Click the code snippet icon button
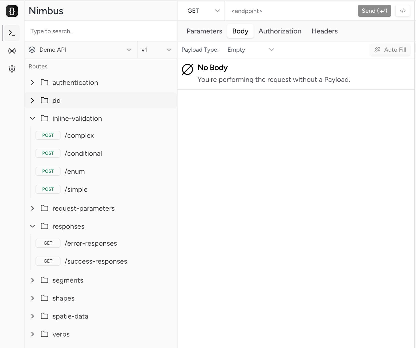 pos(402,11)
